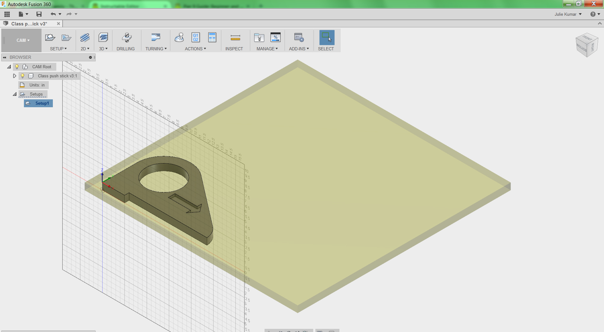This screenshot has height=332, width=604.
Task: Pin the Browser panel options dot
Action: (x=90, y=57)
